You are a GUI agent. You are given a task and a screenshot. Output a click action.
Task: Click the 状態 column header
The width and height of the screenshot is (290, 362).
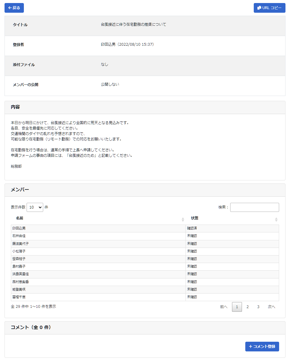pos(195,218)
